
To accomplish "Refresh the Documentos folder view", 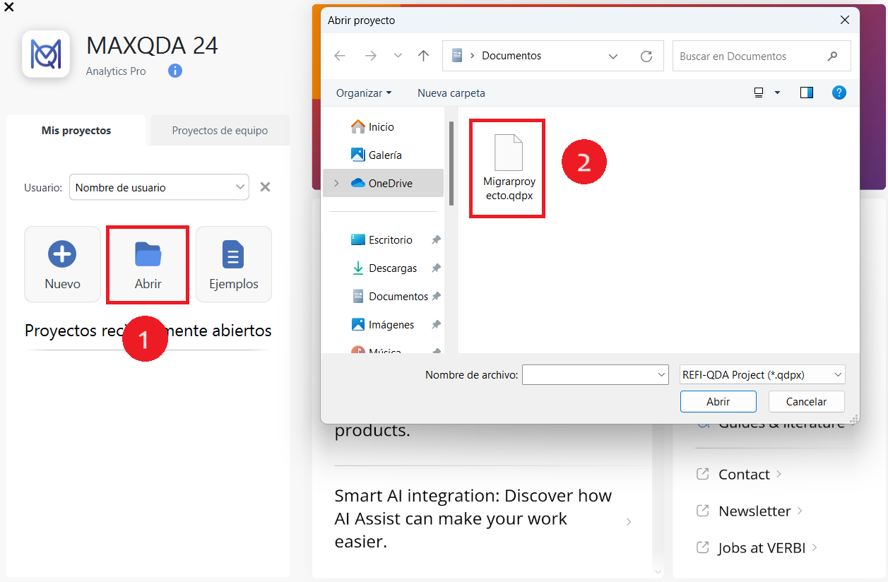I will pos(646,56).
